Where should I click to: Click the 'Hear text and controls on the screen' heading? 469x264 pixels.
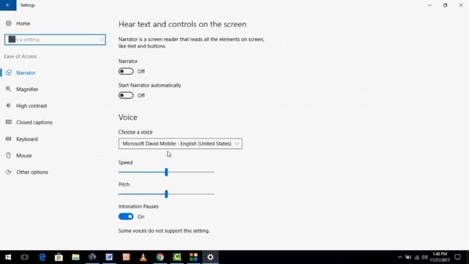point(182,24)
